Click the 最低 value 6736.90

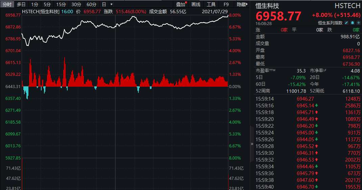tap(351, 64)
